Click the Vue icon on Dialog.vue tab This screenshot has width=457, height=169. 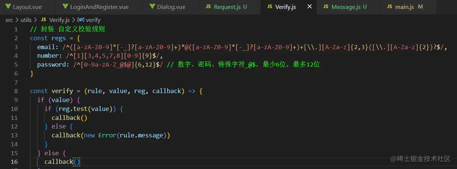tap(152, 7)
